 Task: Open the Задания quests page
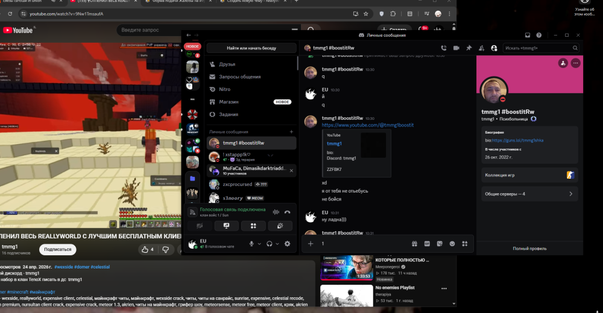(251, 114)
